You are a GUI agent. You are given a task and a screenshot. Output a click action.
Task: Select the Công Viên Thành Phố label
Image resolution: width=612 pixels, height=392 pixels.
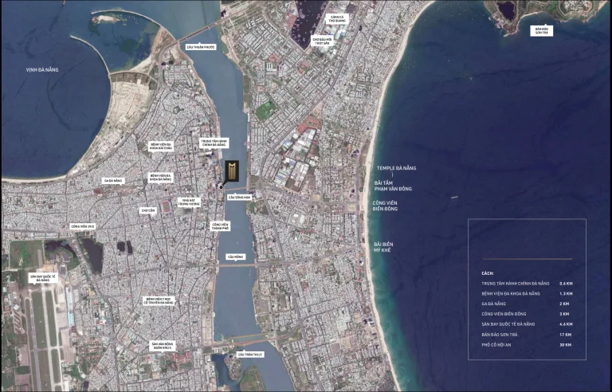click(221, 226)
